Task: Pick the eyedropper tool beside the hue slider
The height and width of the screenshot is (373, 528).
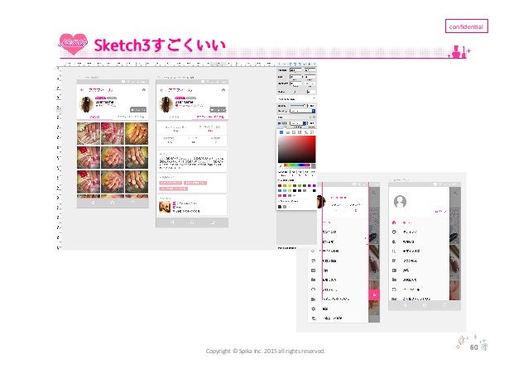Action: [x=281, y=165]
